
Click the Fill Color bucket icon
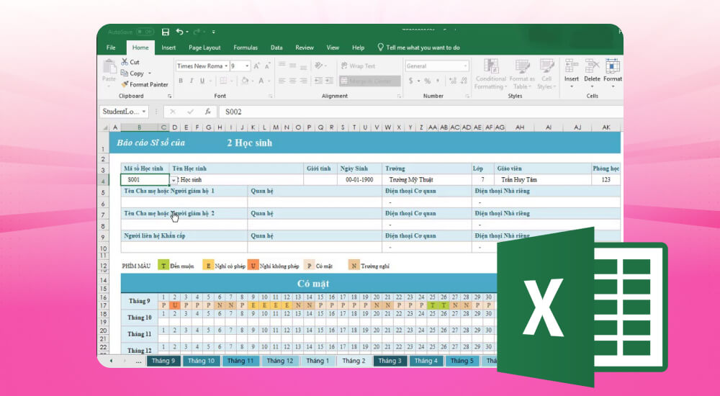[x=246, y=81]
